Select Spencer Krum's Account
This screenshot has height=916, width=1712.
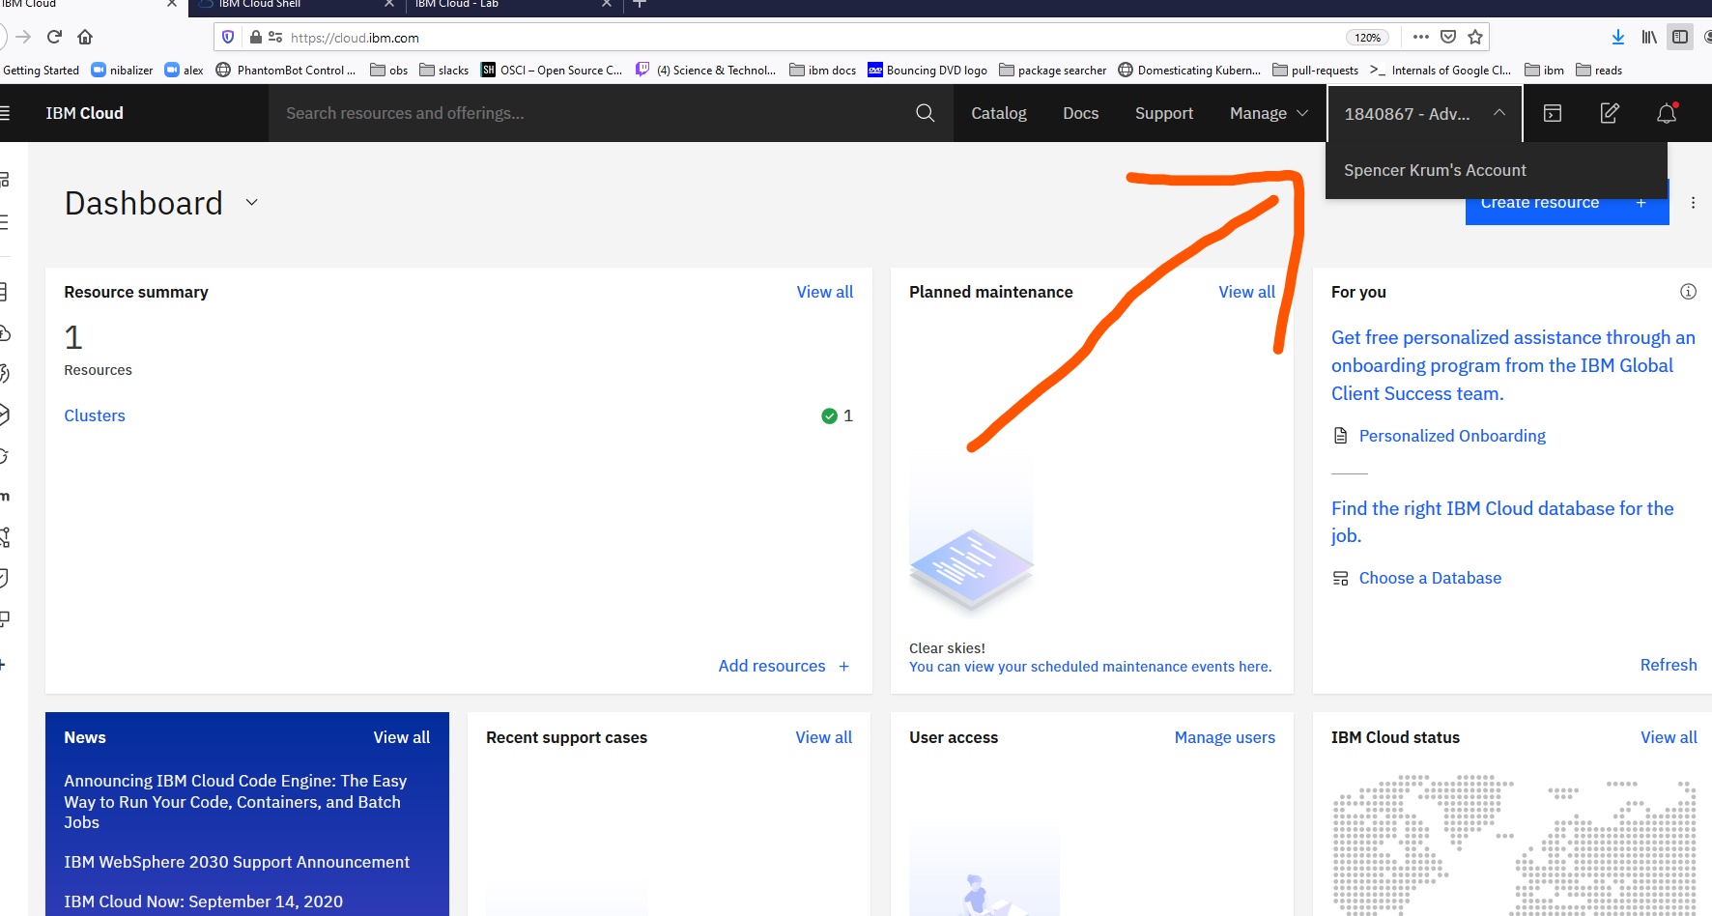pyautogui.click(x=1497, y=170)
